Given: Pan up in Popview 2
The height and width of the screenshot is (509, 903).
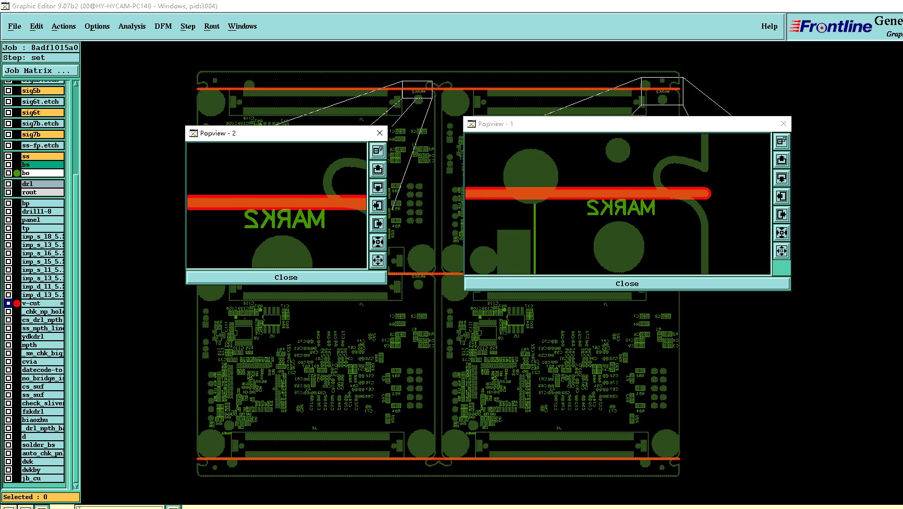Looking at the screenshot, I should 378,169.
